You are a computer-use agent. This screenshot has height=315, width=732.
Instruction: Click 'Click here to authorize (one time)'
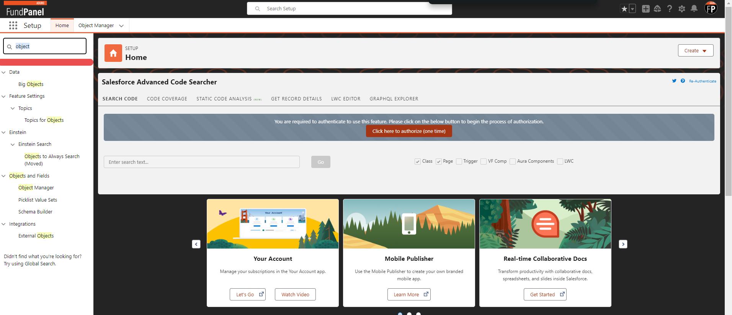tap(409, 131)
